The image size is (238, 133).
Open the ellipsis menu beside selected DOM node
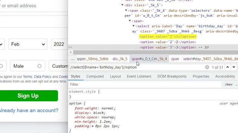point(70,47)
